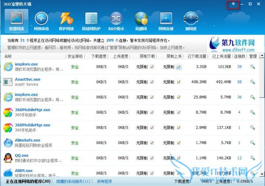Screen dimensions: 265x186
Task: Edit upload limit for 360MobileMgr.exe with 137.1KB uploaded
Action: tap(178, 127)
